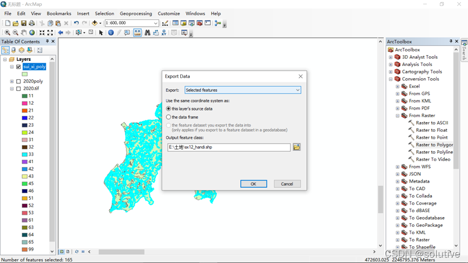Switch to Layout View button at map bottom
The width and height of the screenshot is (468, 263).
(x=68, y=252)
